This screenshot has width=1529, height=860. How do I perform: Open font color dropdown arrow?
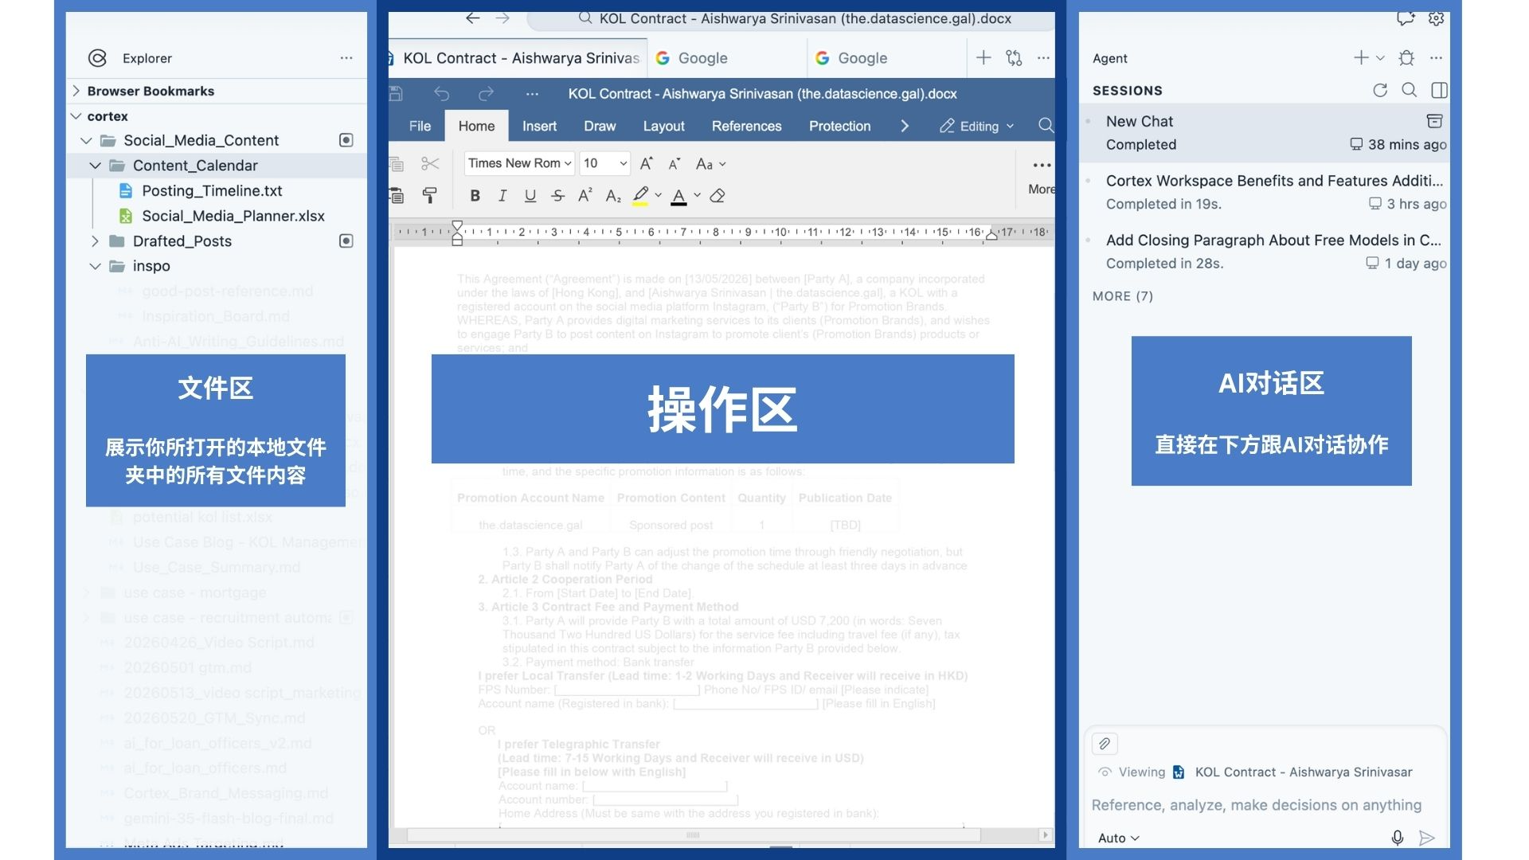698,196
